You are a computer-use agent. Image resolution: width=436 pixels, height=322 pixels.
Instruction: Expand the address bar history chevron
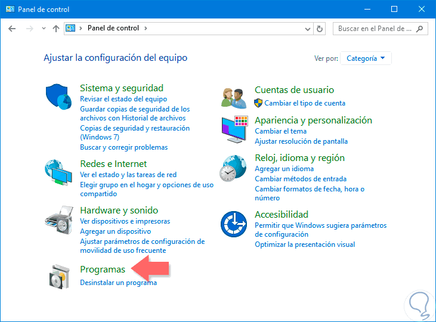point(308,29)
